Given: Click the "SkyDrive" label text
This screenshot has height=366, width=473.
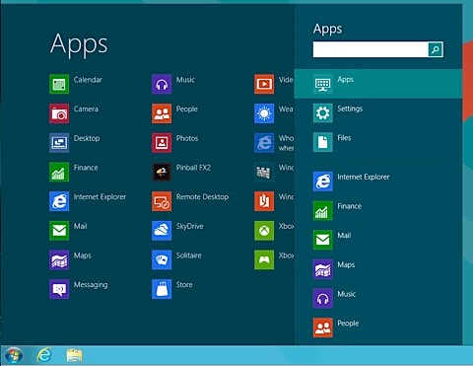Looking at the screenshot, I should 190,226.
